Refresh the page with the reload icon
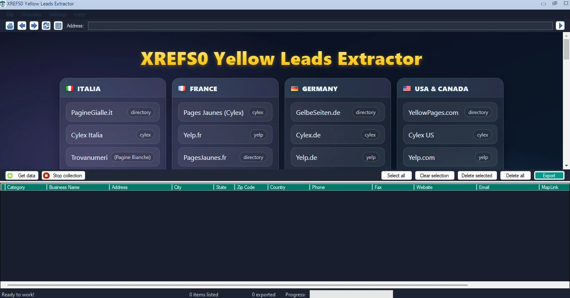Image resolution: width=570 pixels, height=298 pixels. tap(46, 26)
